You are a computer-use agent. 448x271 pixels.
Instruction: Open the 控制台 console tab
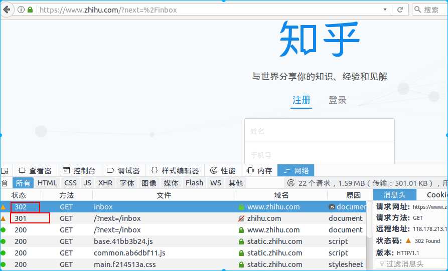(x=79, y=171)
